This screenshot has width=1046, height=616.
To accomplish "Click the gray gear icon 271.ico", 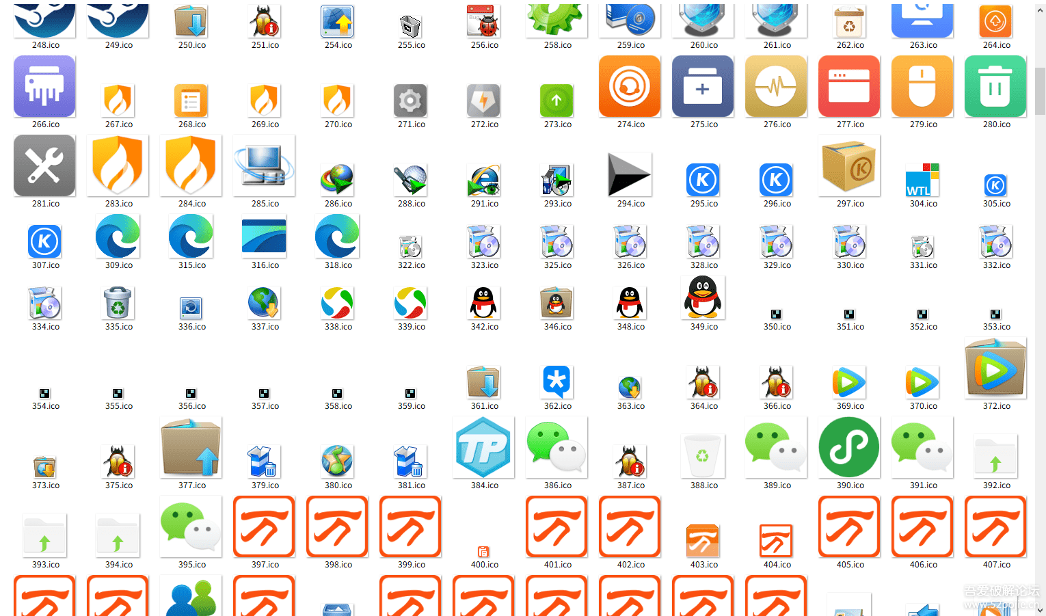I will [411, 101].
